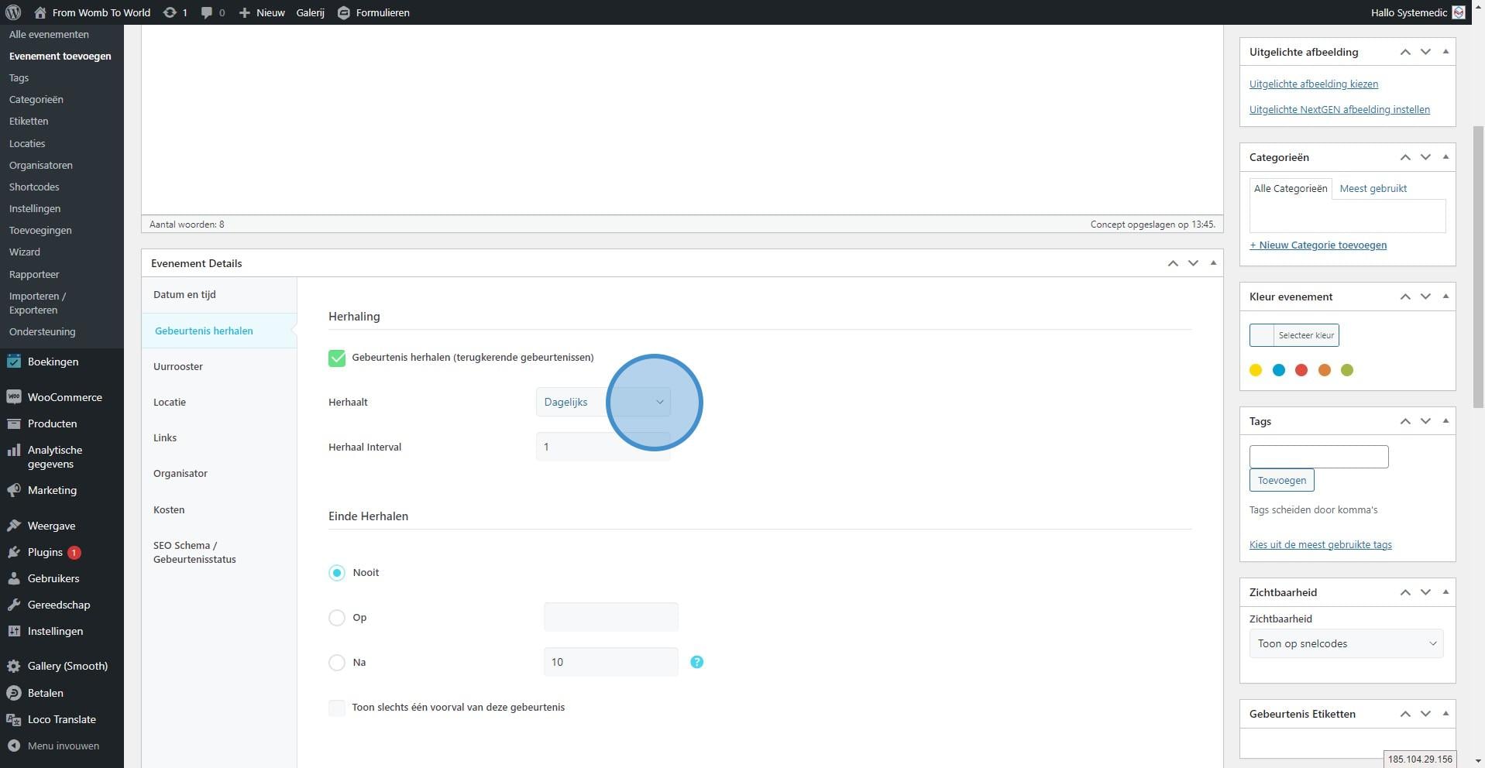The image size is (1485, 768).
Task: Open Loco Translate in sidebar
Action: [61, 719]
